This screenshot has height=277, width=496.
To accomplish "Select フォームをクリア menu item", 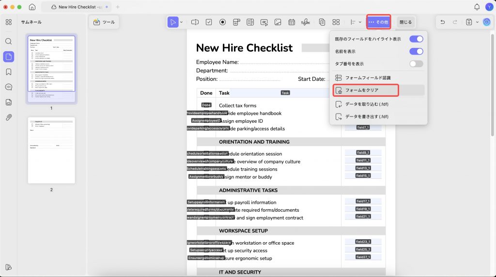I will (x=379, y=90).
